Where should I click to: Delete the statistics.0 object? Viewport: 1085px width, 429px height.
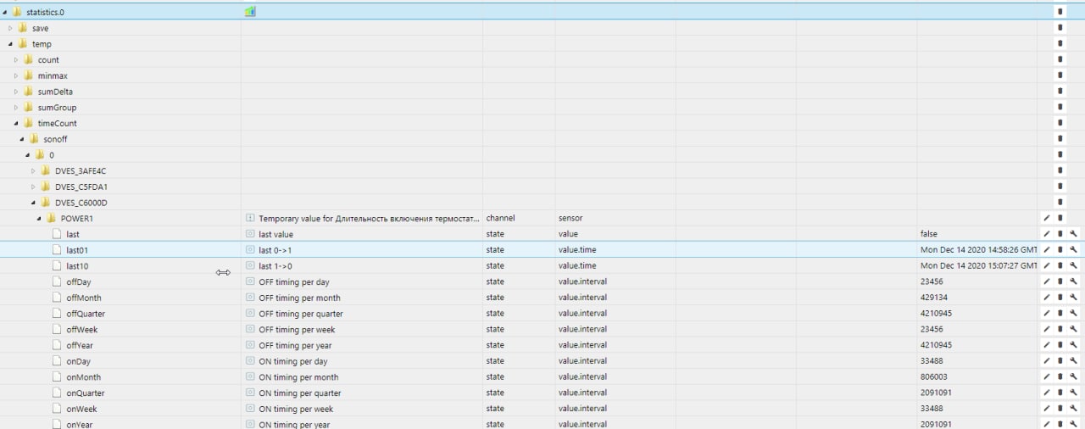tap(1060, 12)
